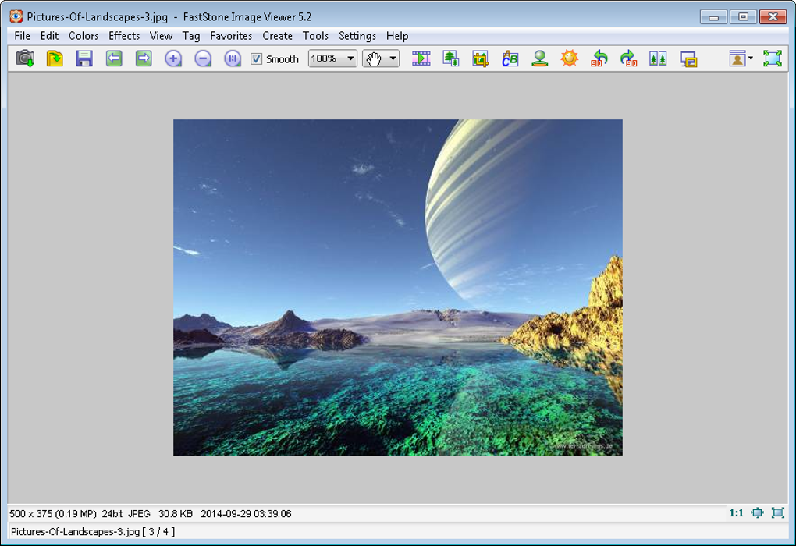The height and width of the screenshot is (546, 796).
Task: Click the landscape image in the viewer
Action: pos(398,288)
